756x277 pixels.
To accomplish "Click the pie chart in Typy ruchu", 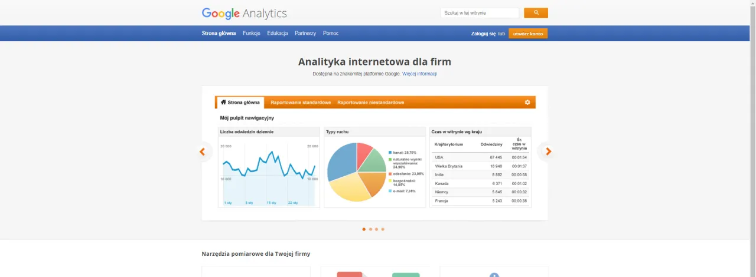I will pos(356,172).
